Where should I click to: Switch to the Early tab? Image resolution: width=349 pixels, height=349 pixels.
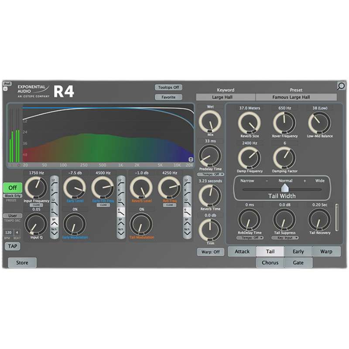(298, 252)
